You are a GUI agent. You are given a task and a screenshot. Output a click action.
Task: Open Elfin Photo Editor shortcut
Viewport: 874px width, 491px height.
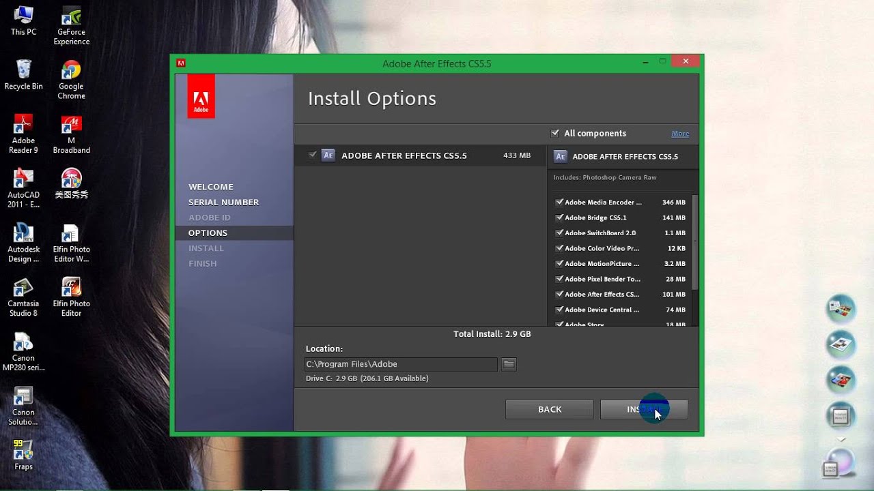pyautogui.click(x=71, y=297)
